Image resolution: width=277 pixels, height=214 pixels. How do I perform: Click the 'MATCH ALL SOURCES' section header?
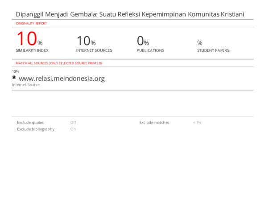(x=59, y=63)
